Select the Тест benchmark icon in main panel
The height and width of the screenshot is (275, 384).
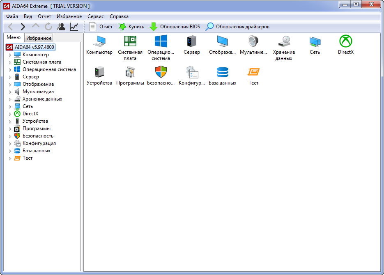tap(253, 72)
